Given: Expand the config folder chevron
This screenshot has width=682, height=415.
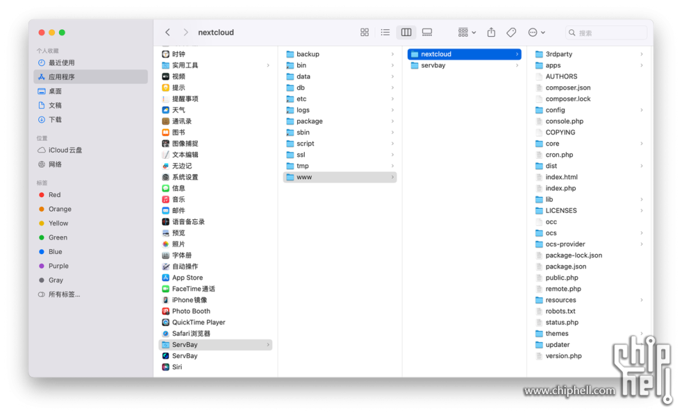Looking at the screenshot, I should pos(642,110).
